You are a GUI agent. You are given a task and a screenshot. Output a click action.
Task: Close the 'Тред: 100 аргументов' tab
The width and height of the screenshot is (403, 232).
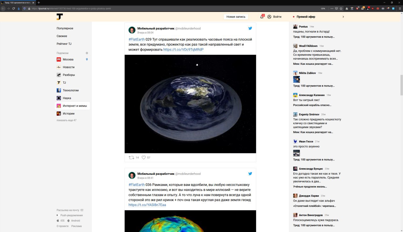click(x=34, y=3)
